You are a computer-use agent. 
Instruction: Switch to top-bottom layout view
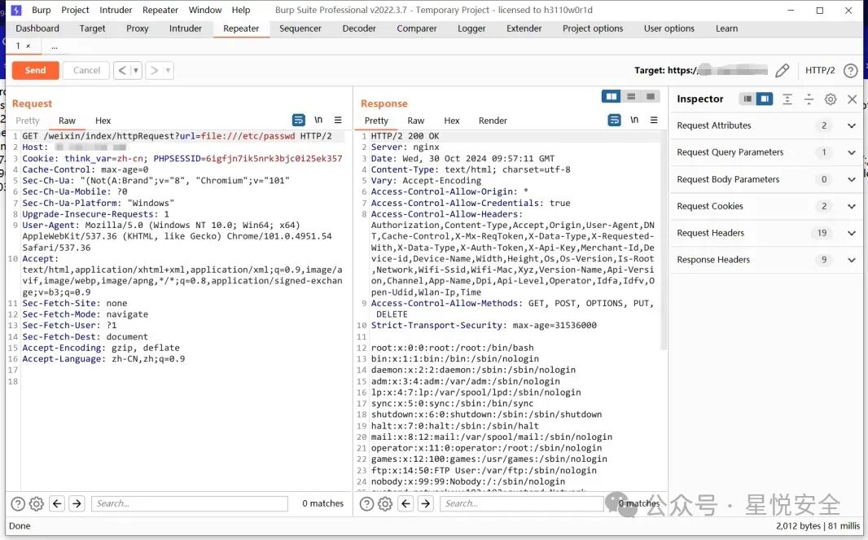point(631,96)
